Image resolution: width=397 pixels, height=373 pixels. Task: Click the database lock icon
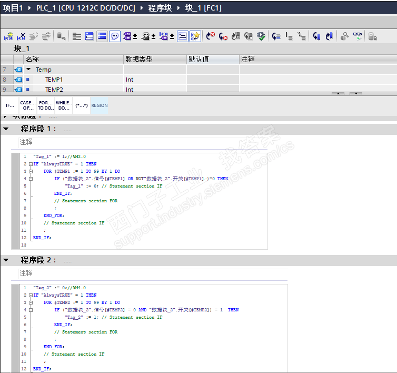click(372, 36)
